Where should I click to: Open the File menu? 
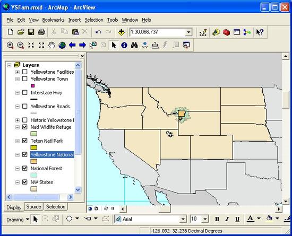(10, 20)
